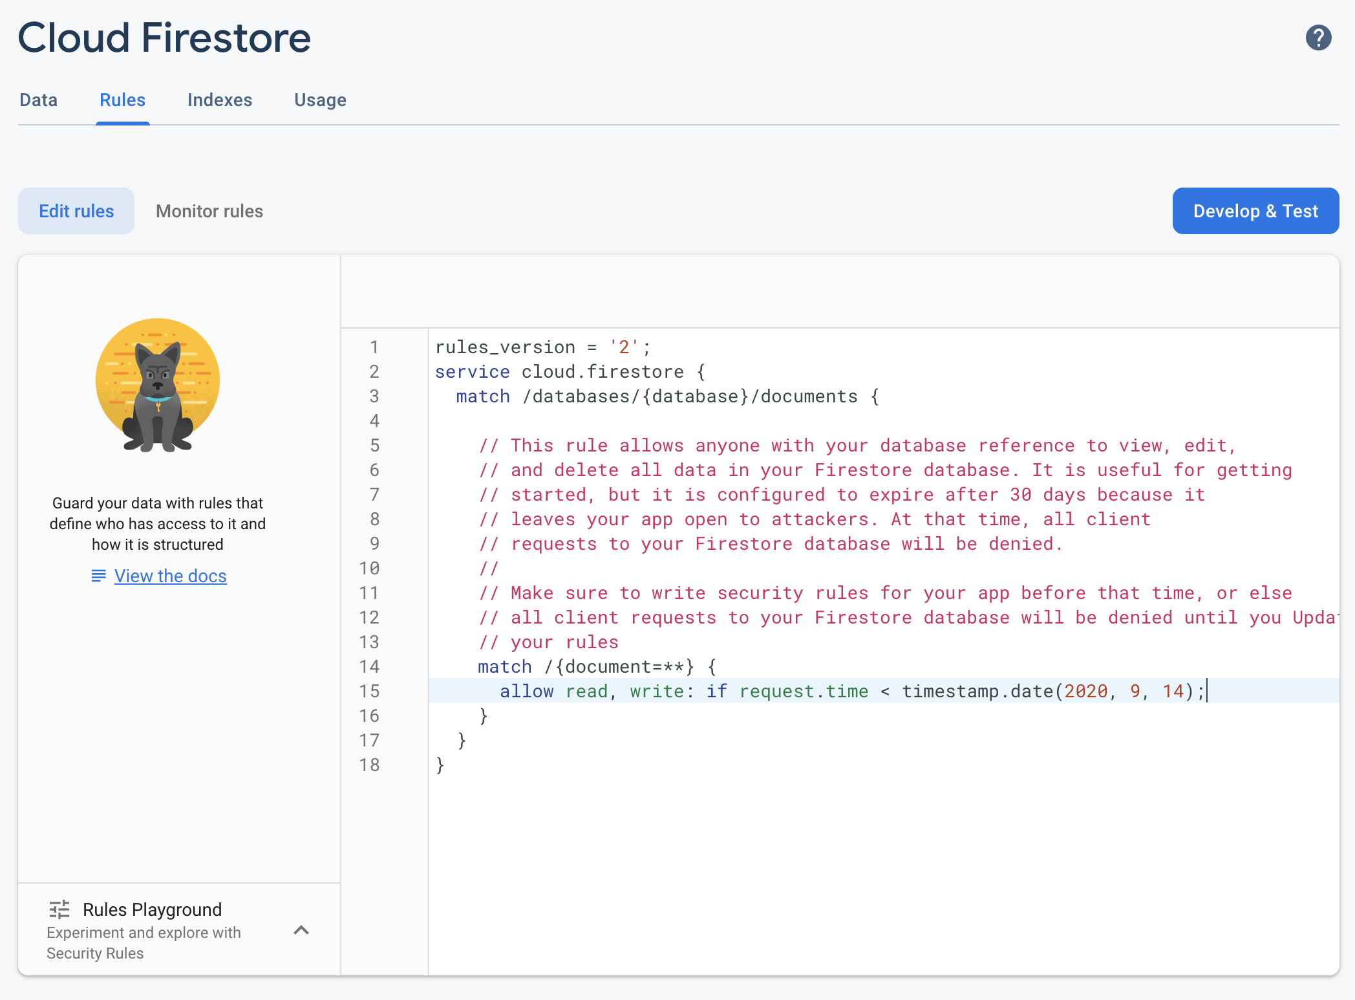Click the Firestore guard dog illustration

click(158, 385)
